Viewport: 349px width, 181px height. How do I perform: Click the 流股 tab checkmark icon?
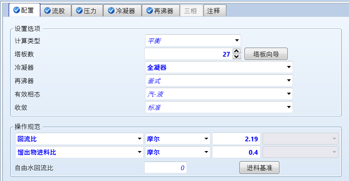tap(47, 11)
